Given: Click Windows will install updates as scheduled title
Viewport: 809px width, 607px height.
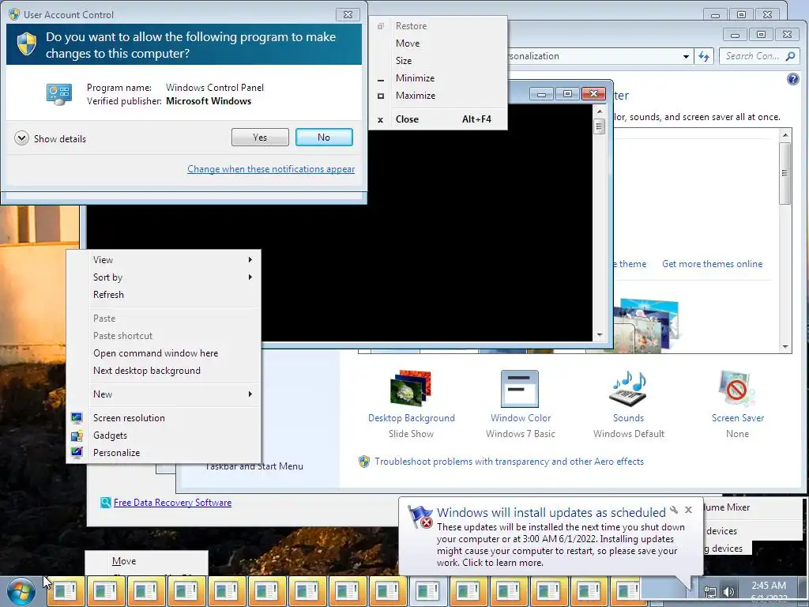Looking at the screenshot, I should [551, 512].
